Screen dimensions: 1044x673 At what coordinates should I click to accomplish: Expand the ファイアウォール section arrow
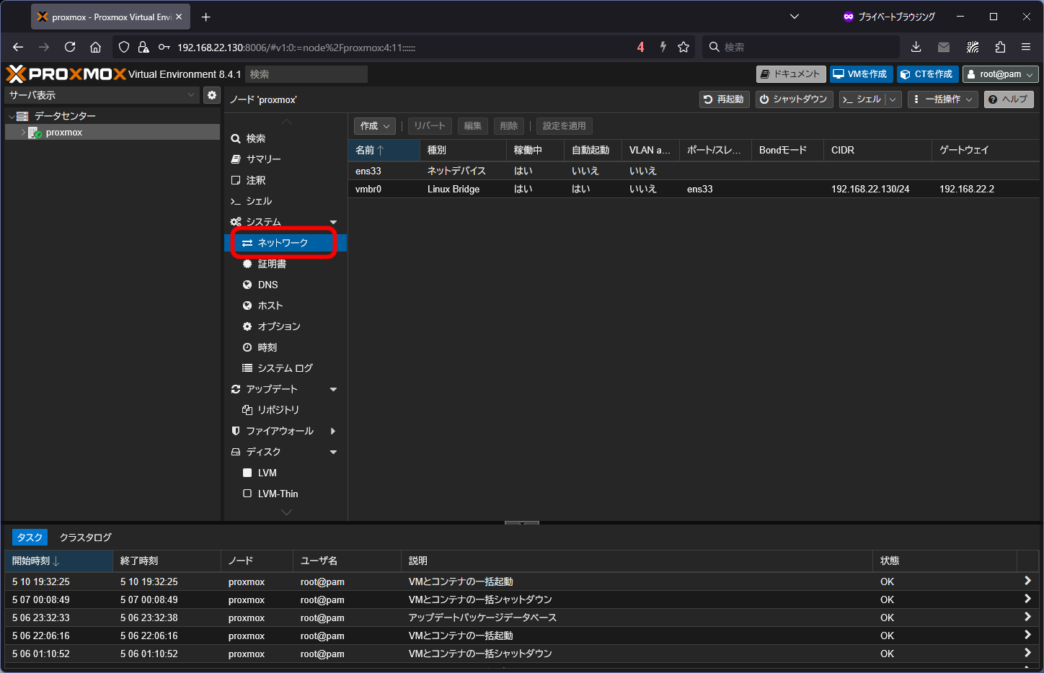[x=333, y=431]
